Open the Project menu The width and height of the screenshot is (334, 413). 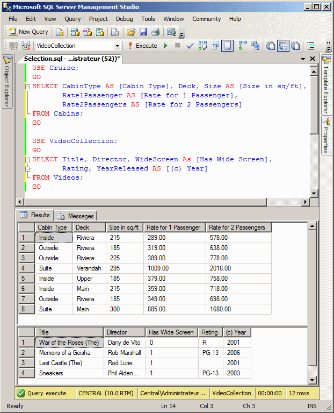(x=98, y=19)
